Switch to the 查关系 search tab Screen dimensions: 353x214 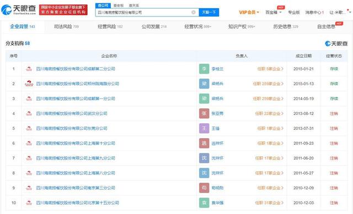coord(134,6)
